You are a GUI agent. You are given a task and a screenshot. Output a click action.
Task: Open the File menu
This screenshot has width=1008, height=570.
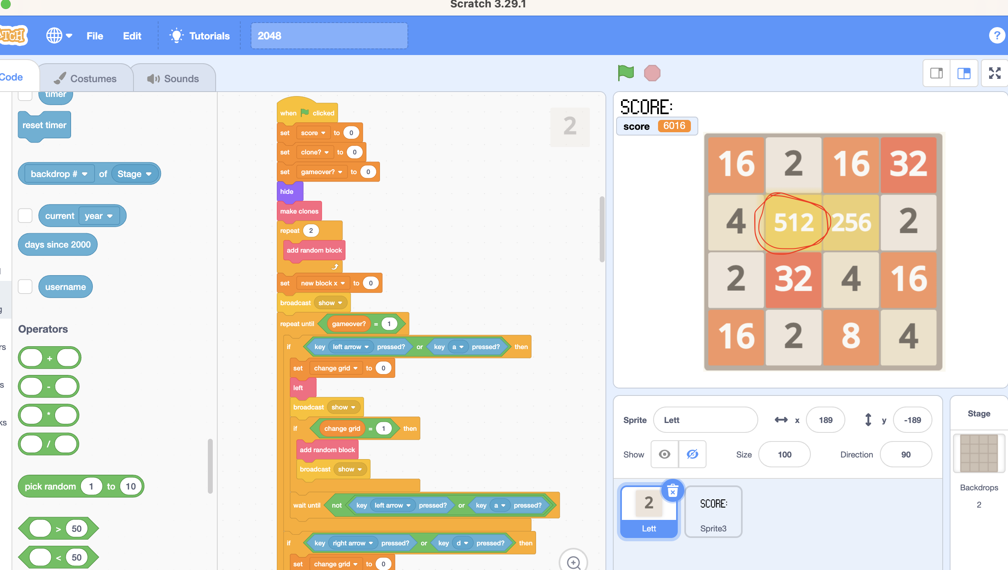coord(94,36)
